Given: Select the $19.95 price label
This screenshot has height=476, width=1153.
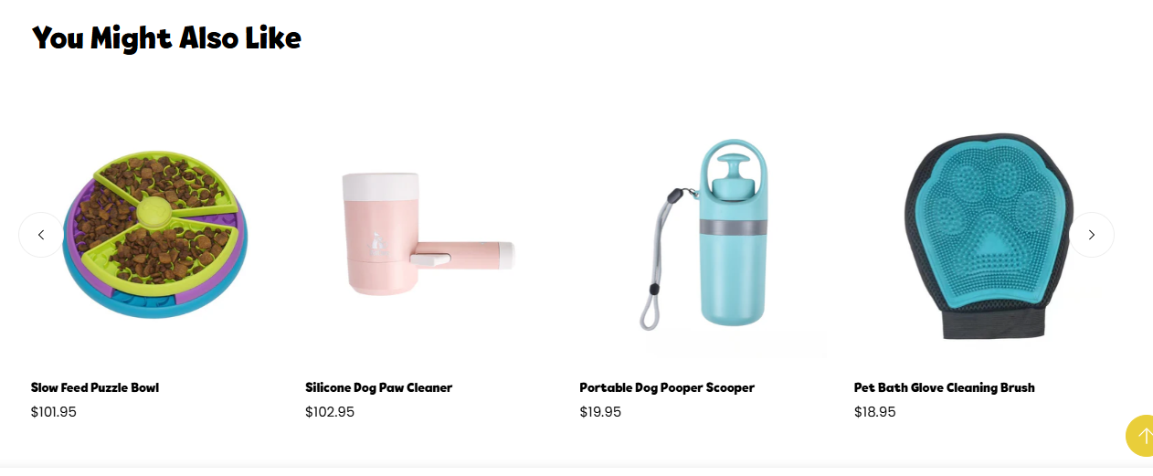Looking at the screenshot, I should [600, 412].
